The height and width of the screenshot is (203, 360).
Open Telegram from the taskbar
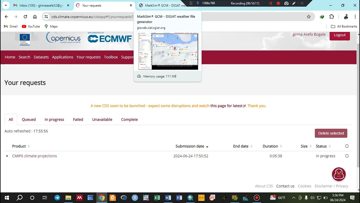(57, 198)
